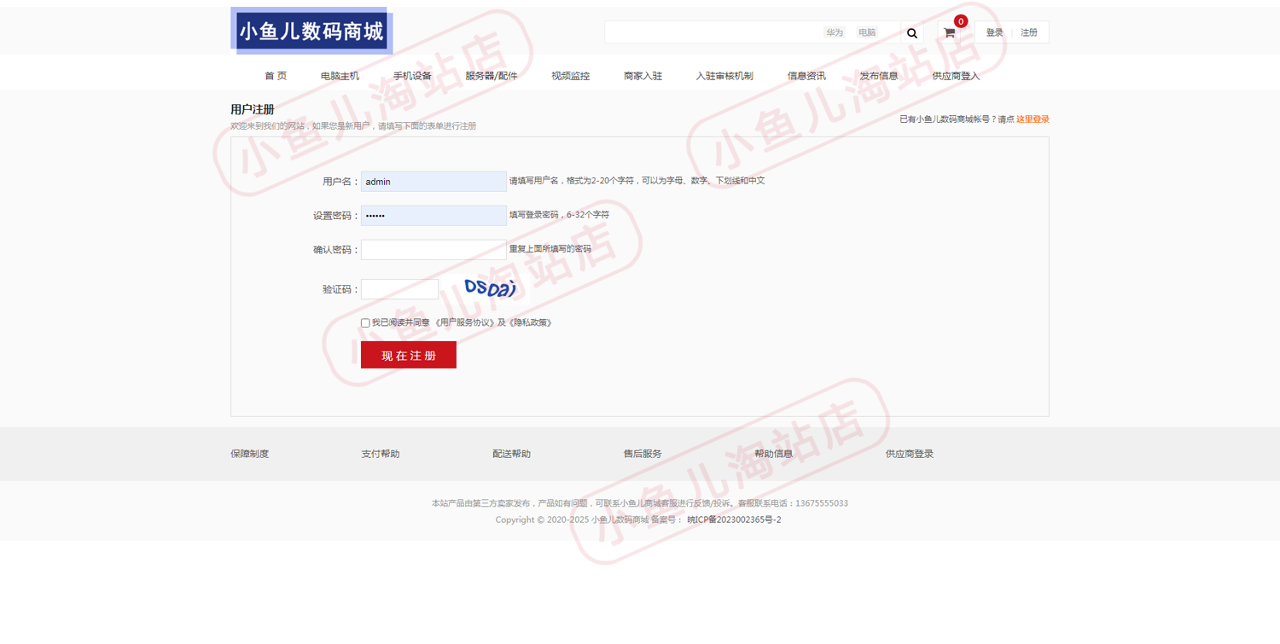Open 商家入驻 menu
The image size is (1280, 644).
point(643,76)
